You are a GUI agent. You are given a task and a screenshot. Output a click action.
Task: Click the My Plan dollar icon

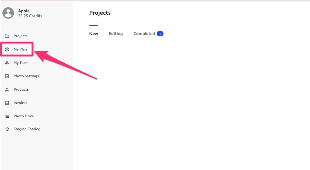[7, 49]
